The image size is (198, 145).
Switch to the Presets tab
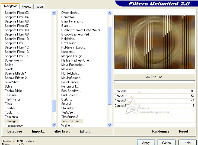point(26,7)
